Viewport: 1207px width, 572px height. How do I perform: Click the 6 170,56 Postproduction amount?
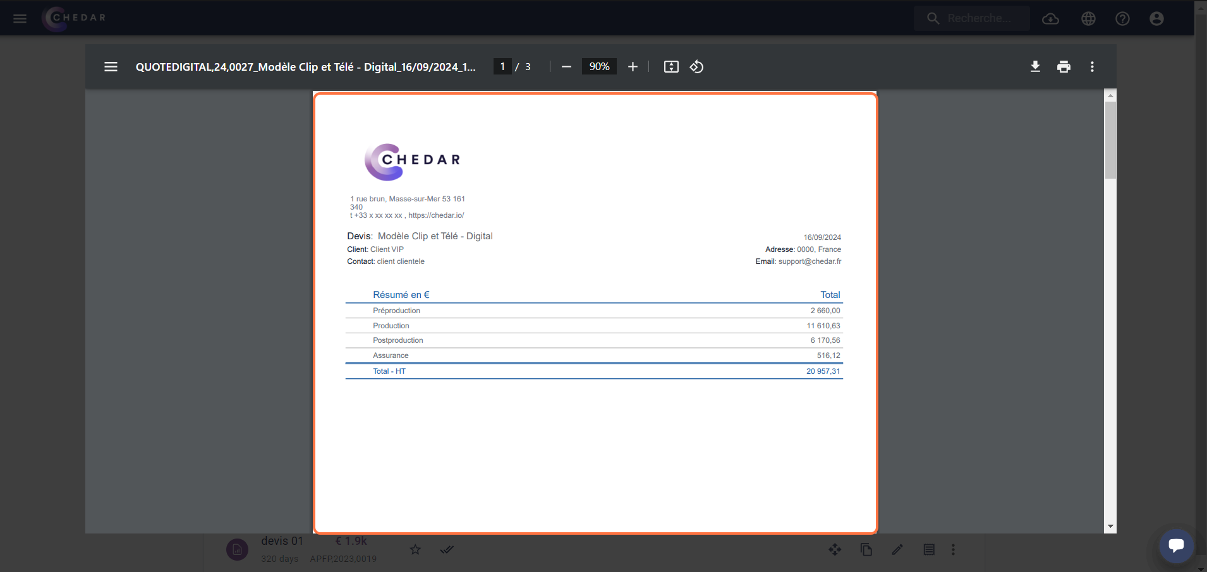pyautogui.click(x=825, y=340)
